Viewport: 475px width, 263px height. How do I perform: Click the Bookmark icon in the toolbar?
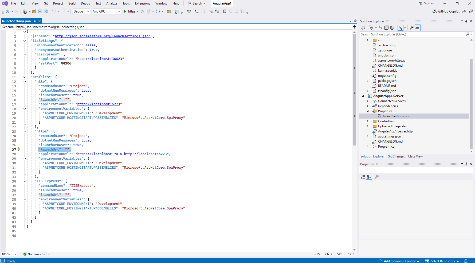[225, 11]
